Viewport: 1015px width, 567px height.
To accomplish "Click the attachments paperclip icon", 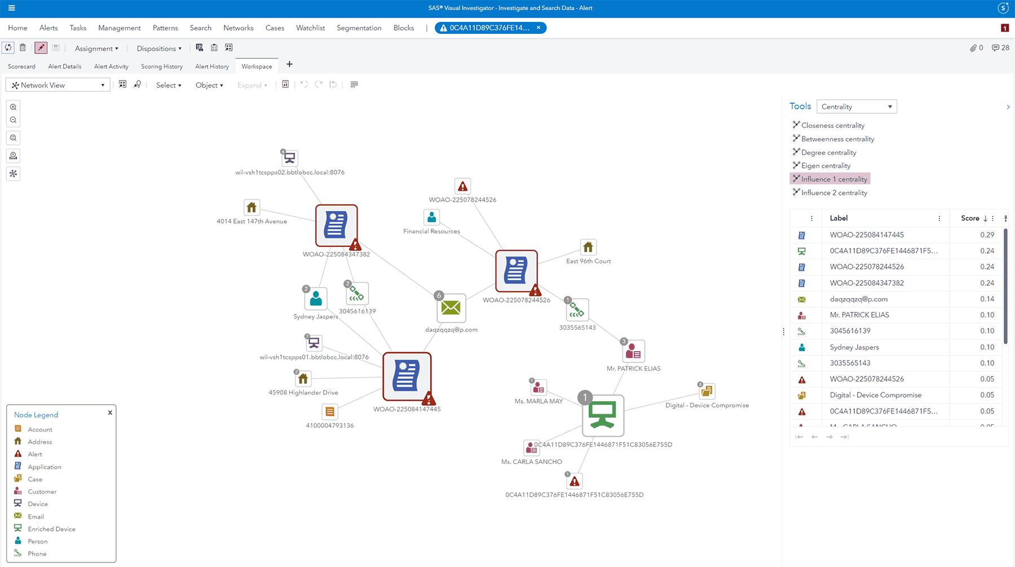I will (x=973, y=48).
